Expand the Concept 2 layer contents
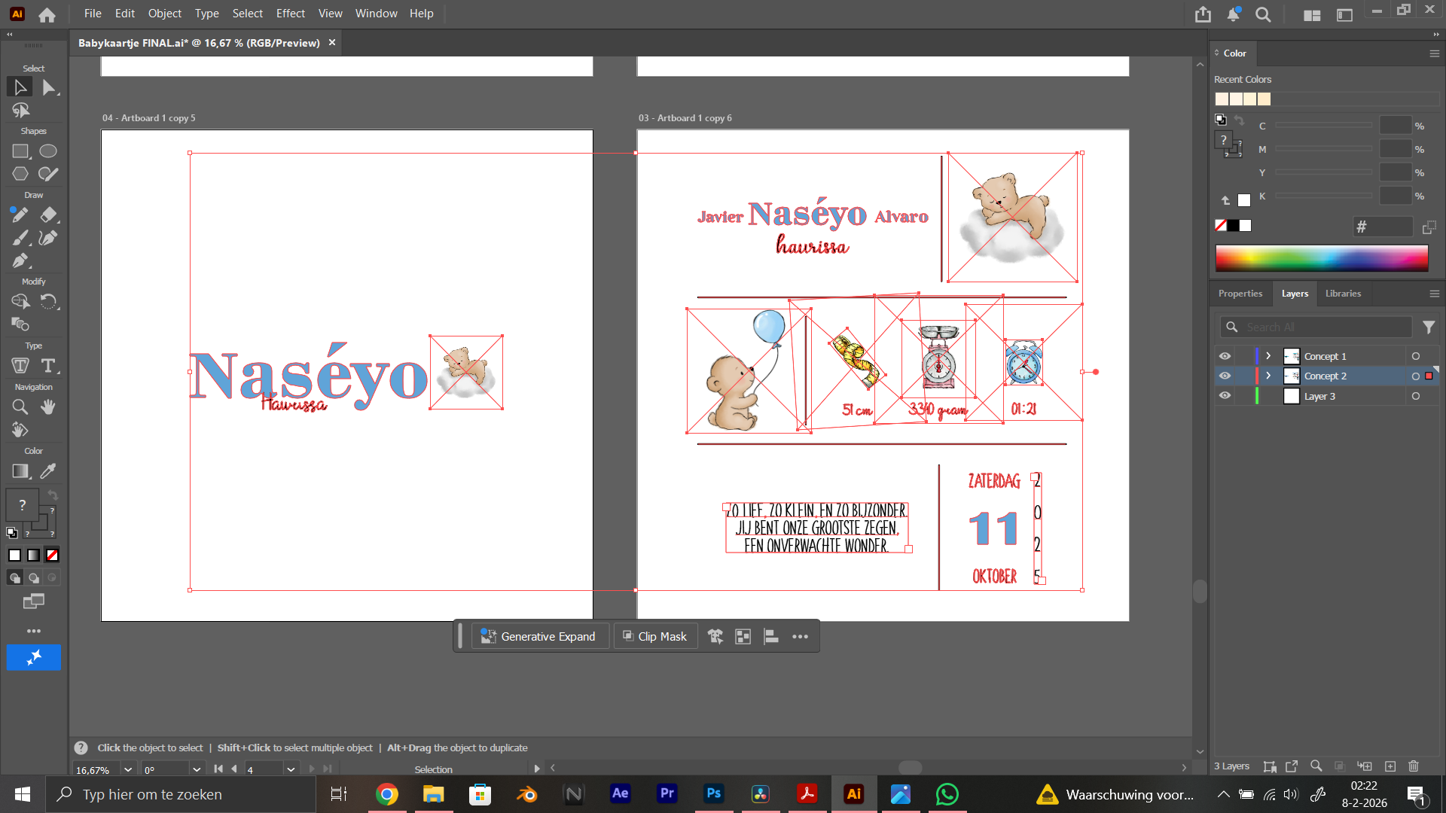The width and height of the screenshot is (1446, 813). (x=1268, y=376)
